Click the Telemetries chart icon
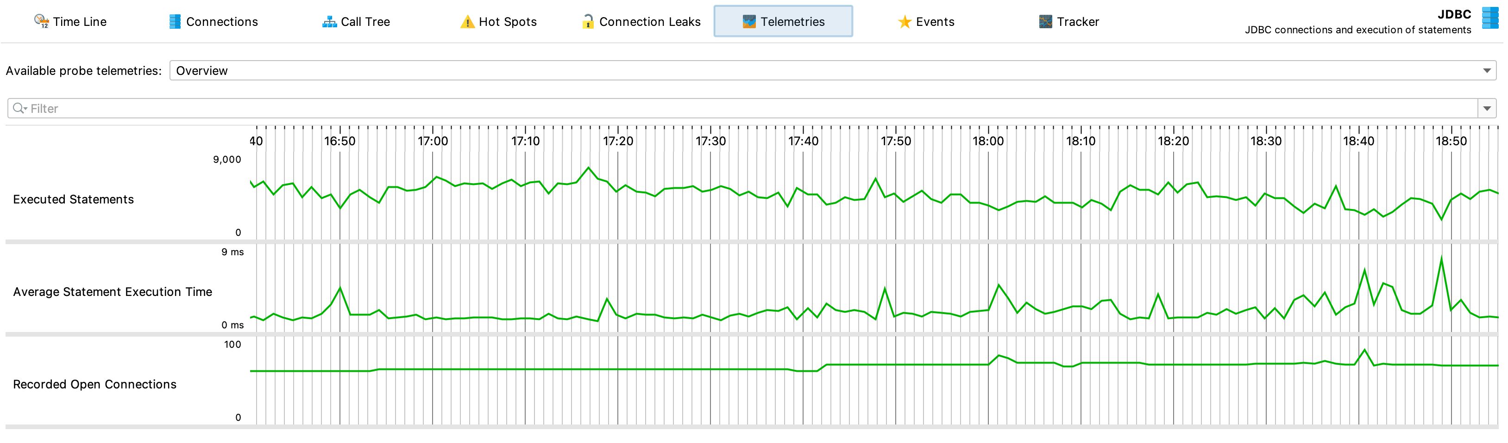The width and height of the screenshot is (1508, 443). tap(749, 22)
